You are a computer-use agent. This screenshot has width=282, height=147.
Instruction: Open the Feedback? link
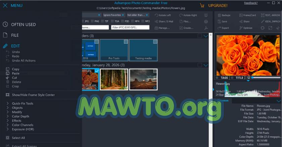click(251, 3)
